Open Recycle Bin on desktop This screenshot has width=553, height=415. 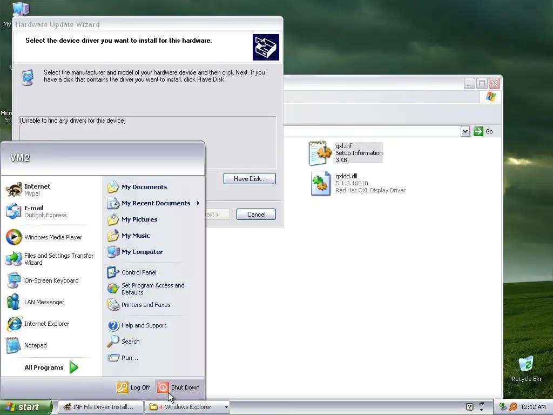point(526,369)
